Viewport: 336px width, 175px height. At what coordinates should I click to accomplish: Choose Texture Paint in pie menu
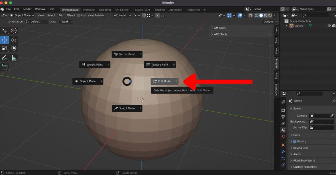pyautogui.click(x=160, y=65)
